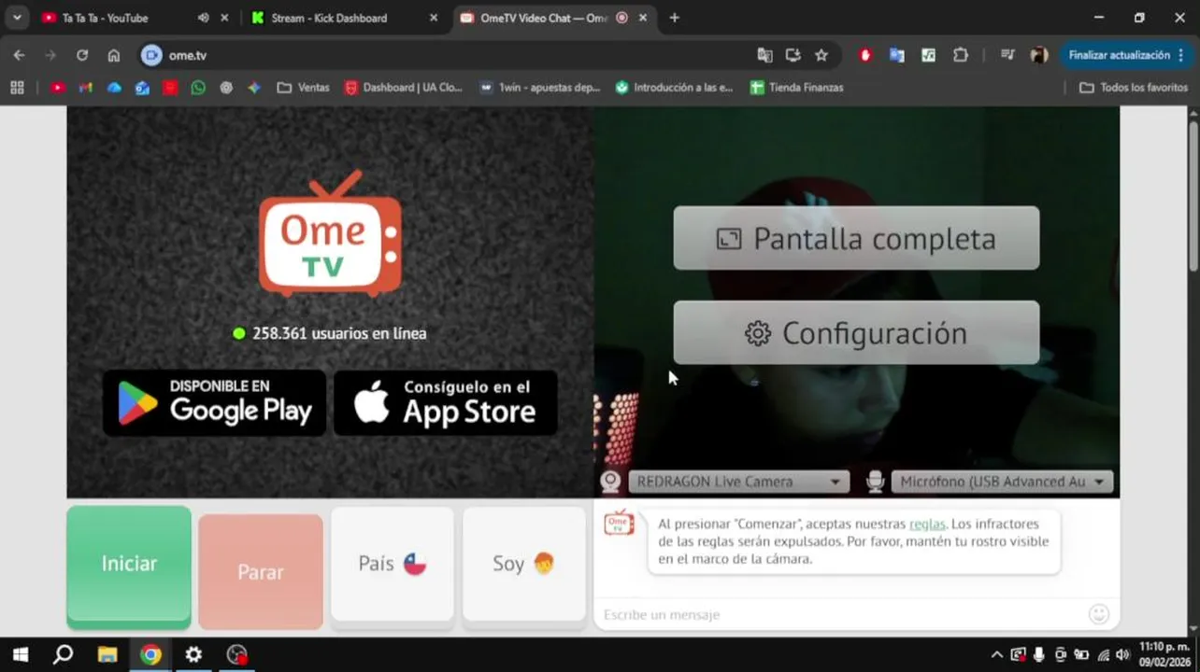This screenshot has width=1200, height=672.
Task: Bookmark this page with the star
Action: (821, 55)
